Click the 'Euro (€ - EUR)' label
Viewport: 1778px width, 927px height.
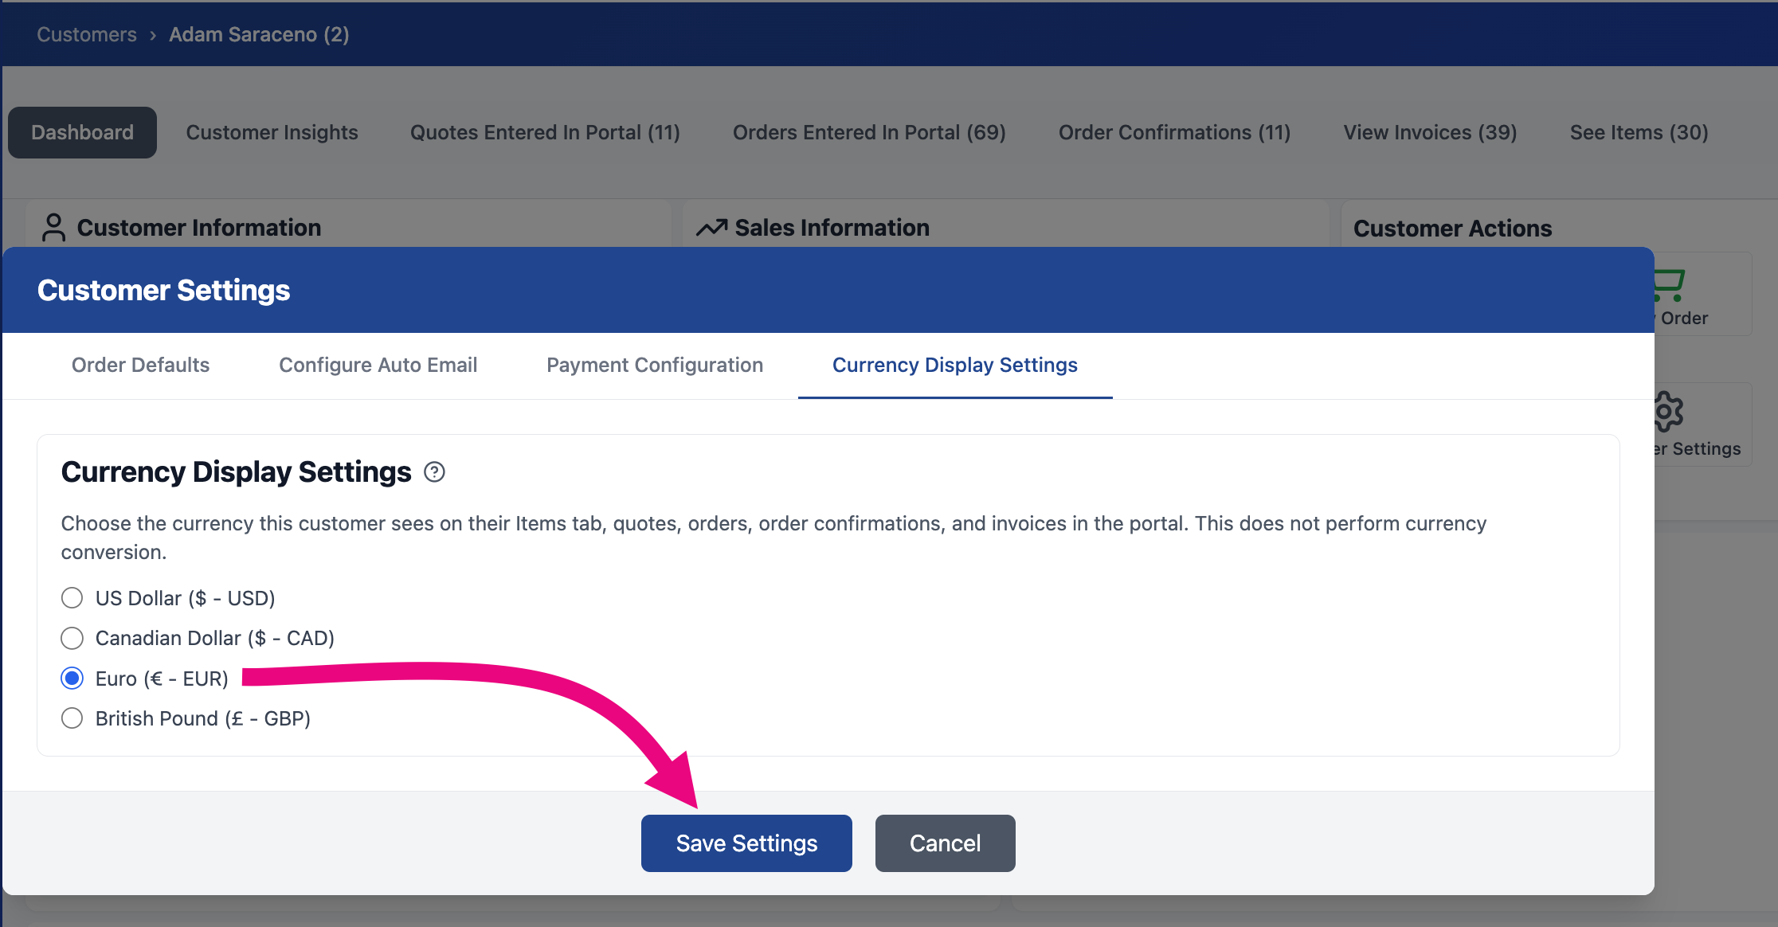(162, 679)
